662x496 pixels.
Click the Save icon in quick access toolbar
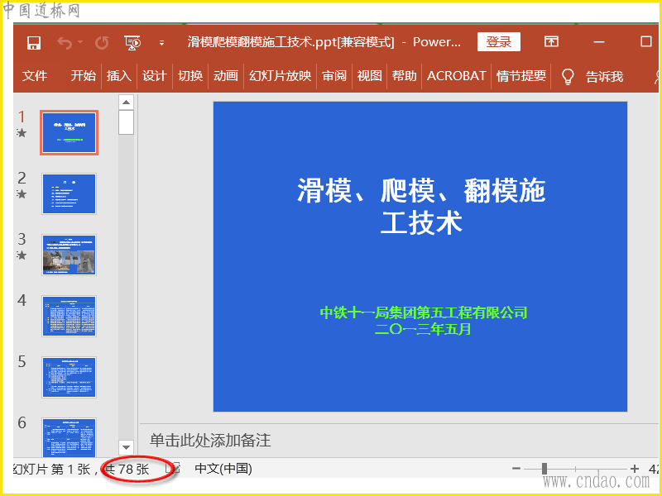coord(34,43)
